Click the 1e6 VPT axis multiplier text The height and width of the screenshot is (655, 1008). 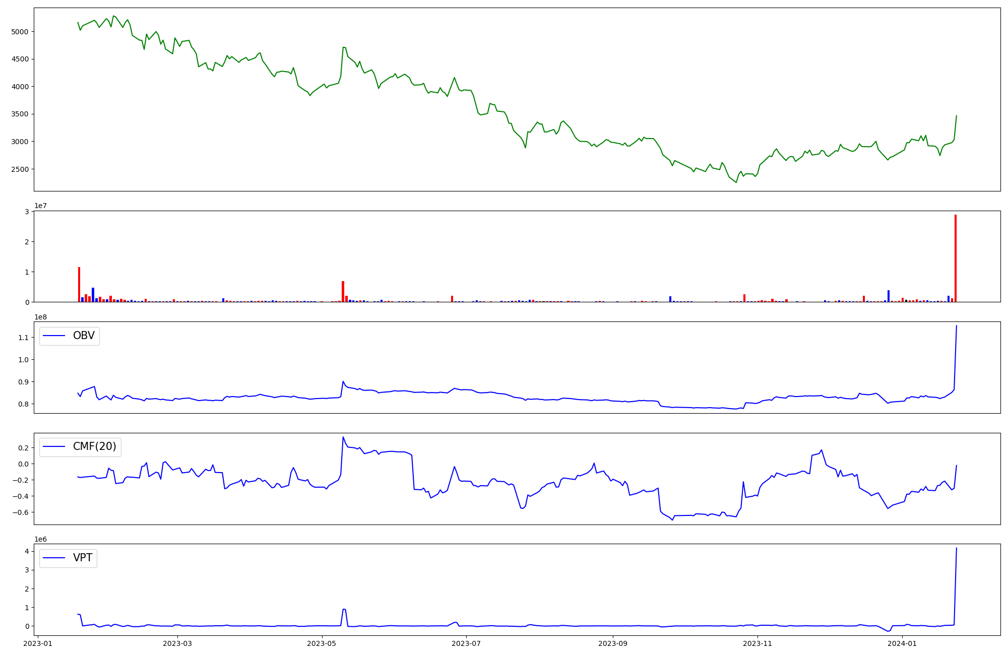coord(41,539)
